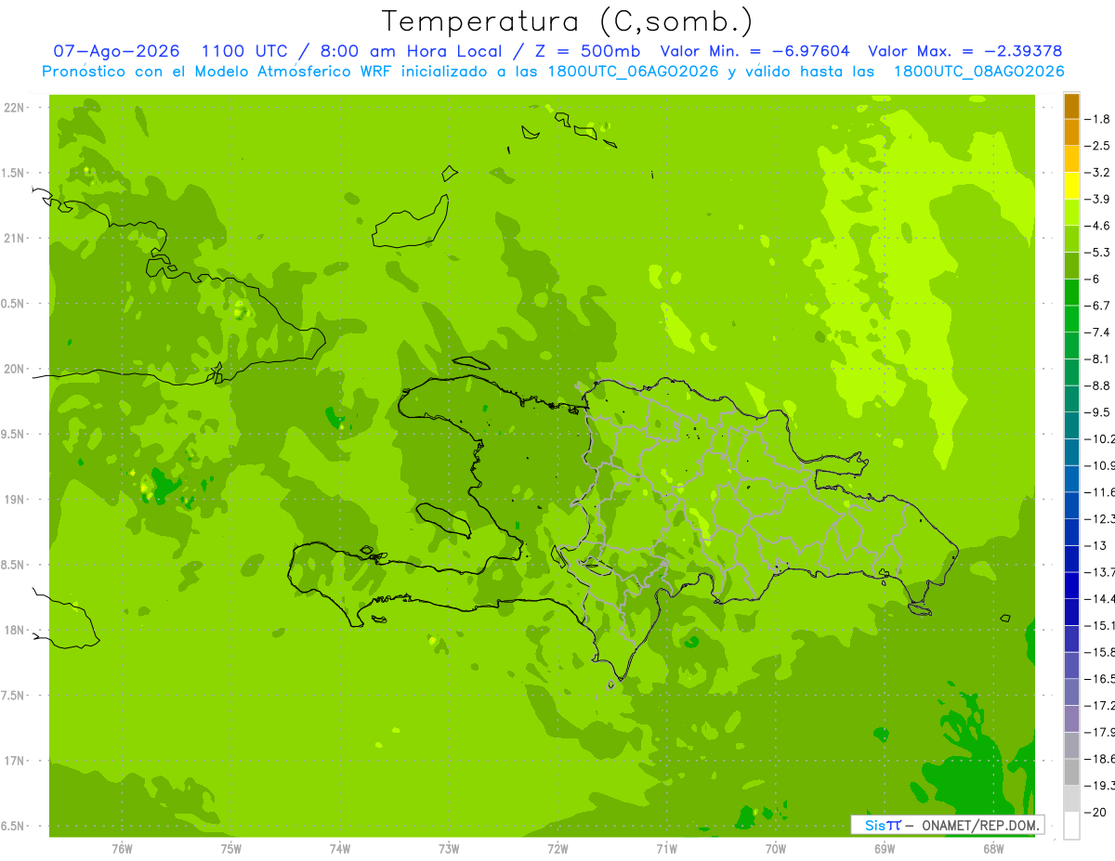Click the "-3.2" colorbar value

pos(1097,173)
